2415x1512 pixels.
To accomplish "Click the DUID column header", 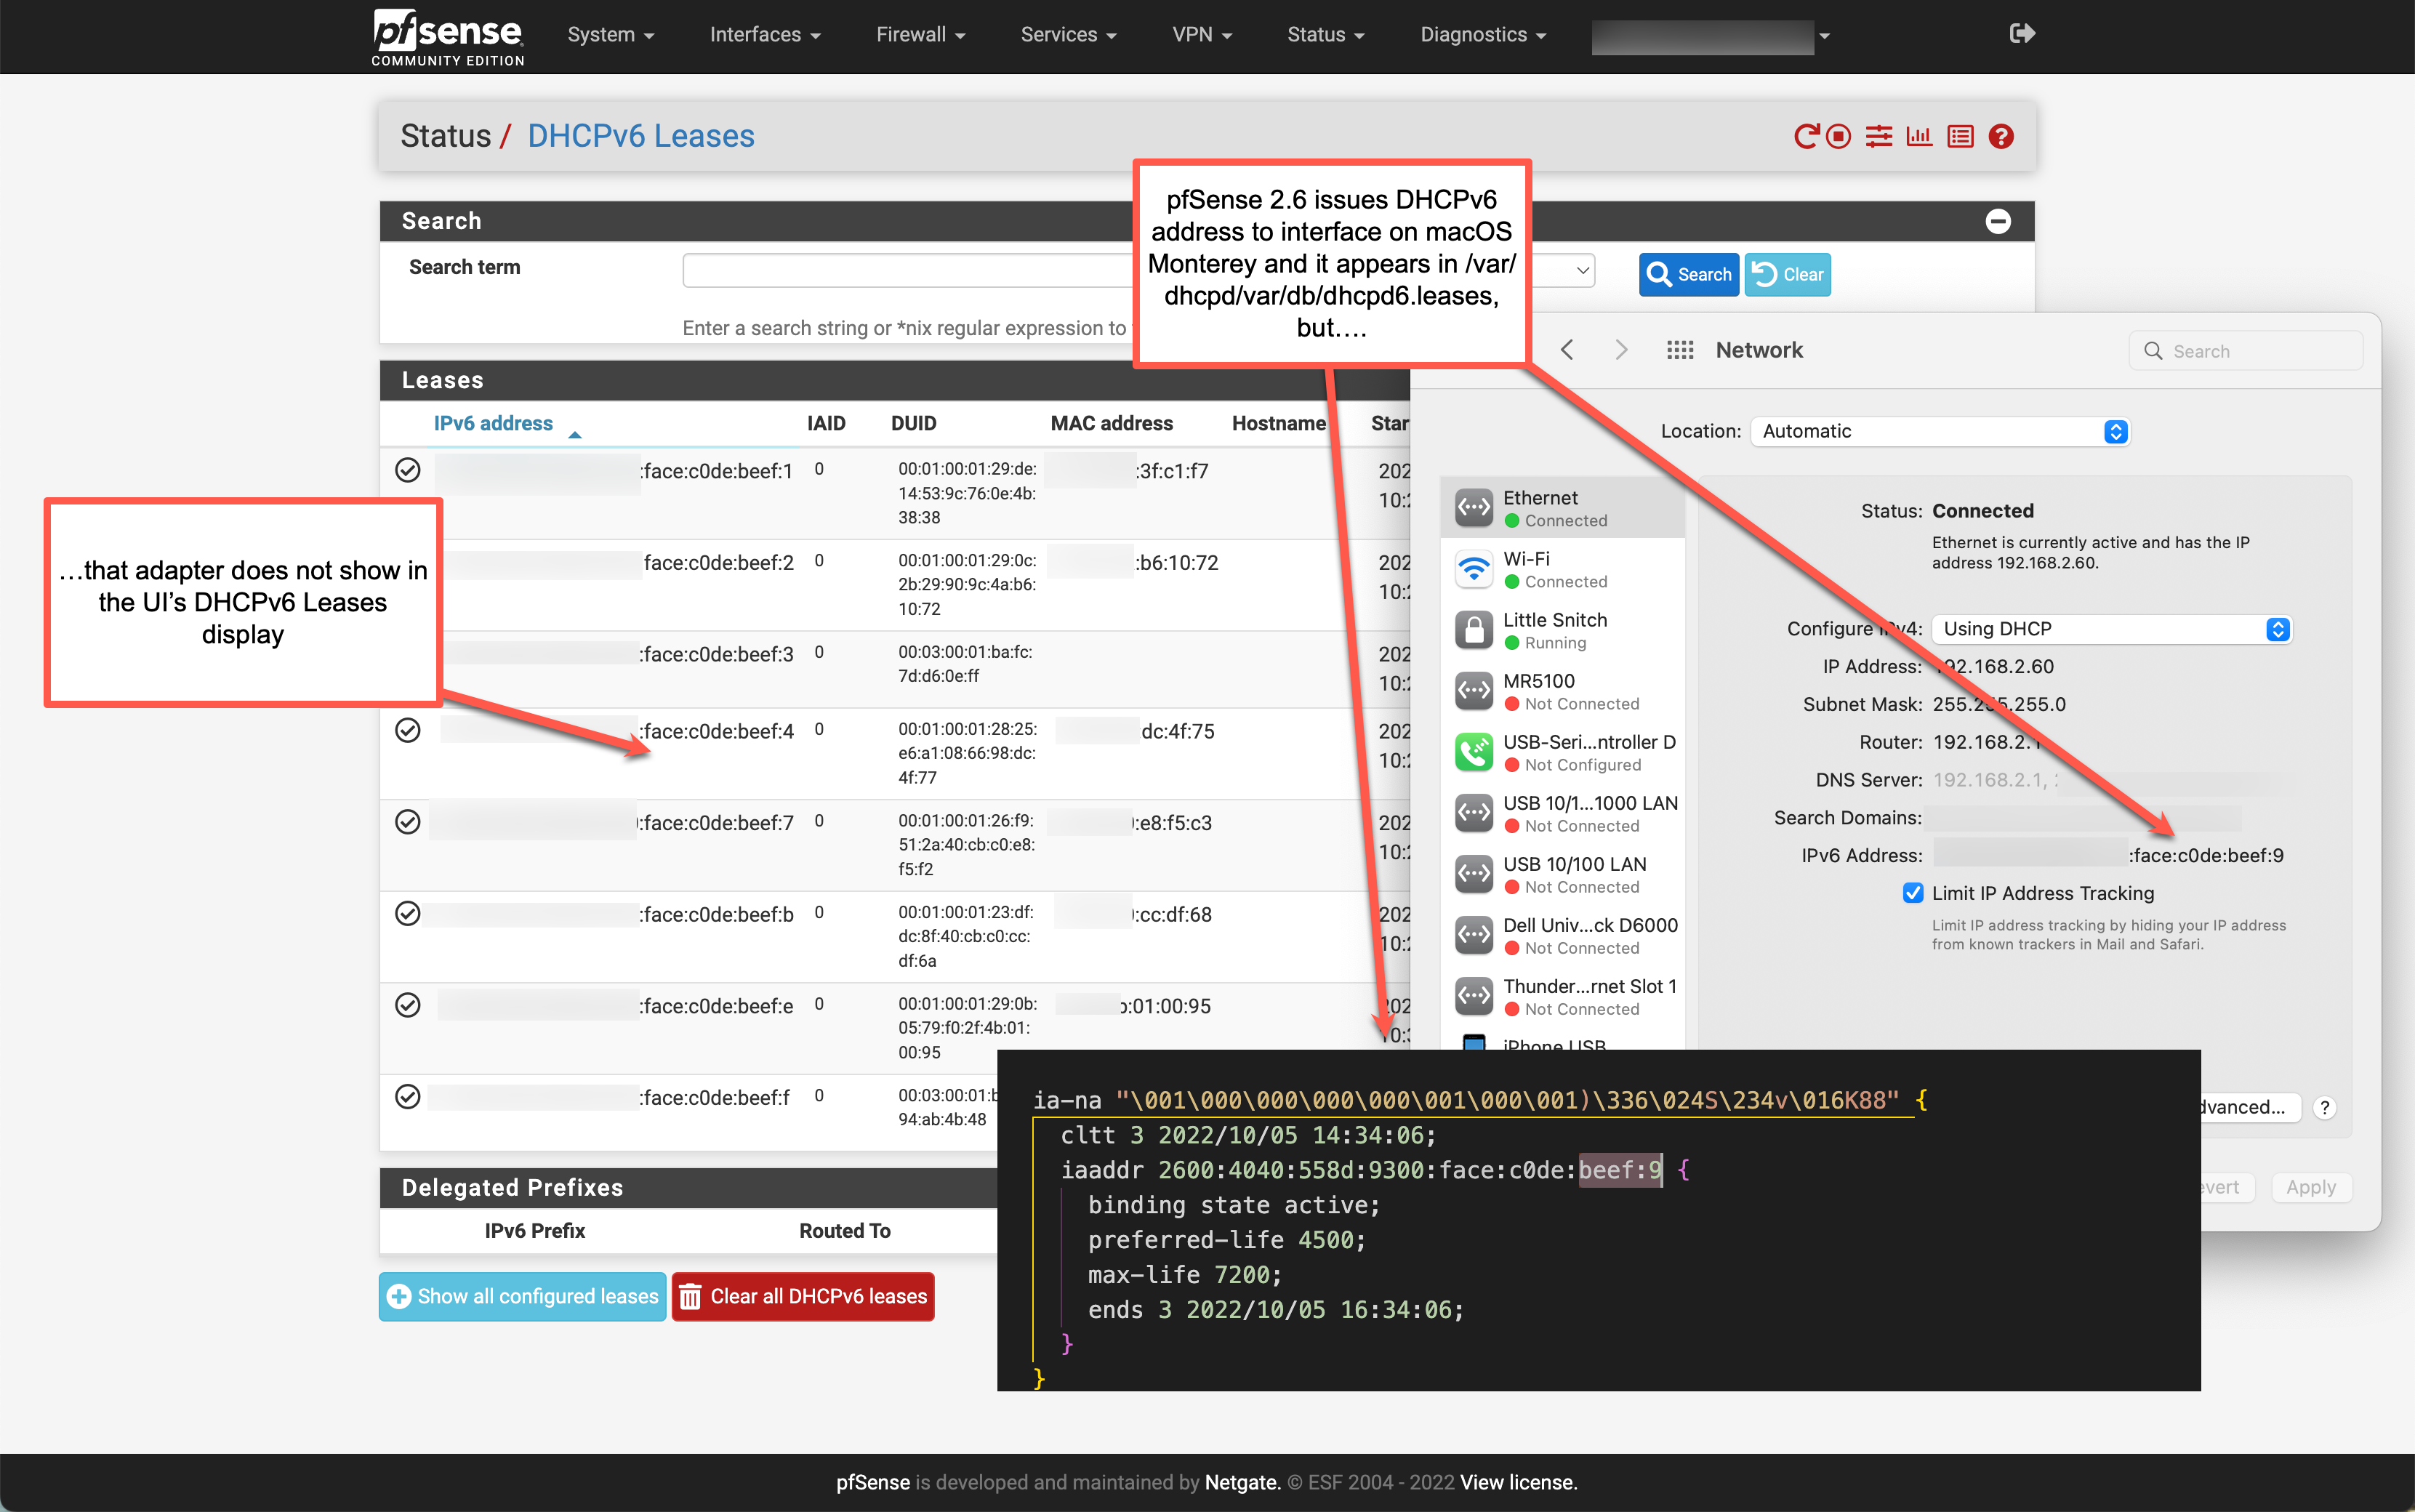I will [x=913, y=423].
